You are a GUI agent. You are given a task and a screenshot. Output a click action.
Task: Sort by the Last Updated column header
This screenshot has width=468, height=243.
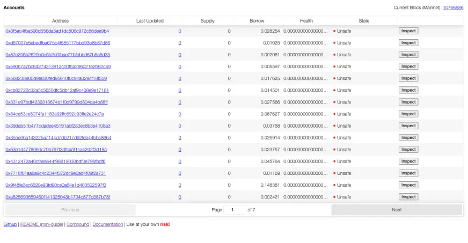click(150, 21)
